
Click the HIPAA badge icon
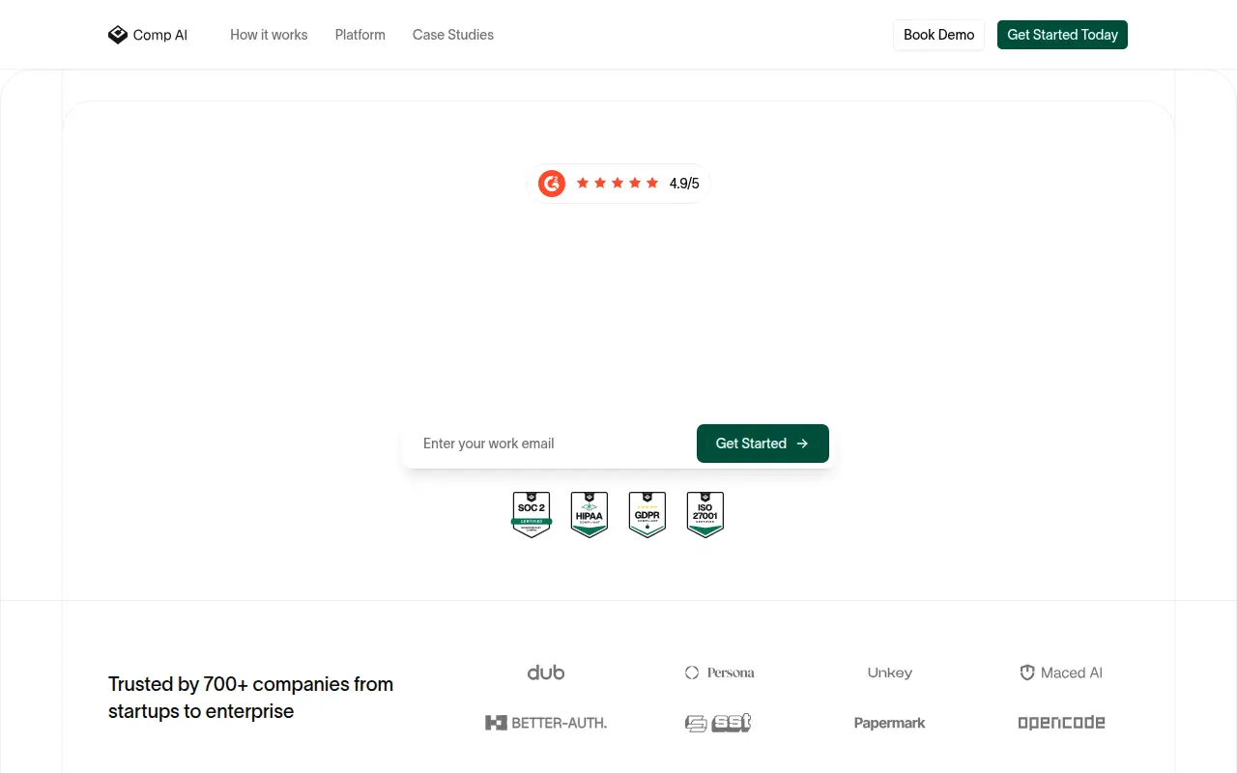(590, 514)
